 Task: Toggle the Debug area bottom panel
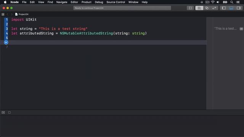click(231, 8)
